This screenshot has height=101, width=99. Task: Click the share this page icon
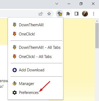[x=41, y=14]
